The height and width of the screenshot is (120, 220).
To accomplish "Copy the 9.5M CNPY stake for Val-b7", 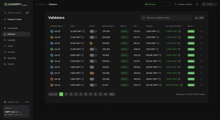I will pyautogui.click(x=82, y=55).
